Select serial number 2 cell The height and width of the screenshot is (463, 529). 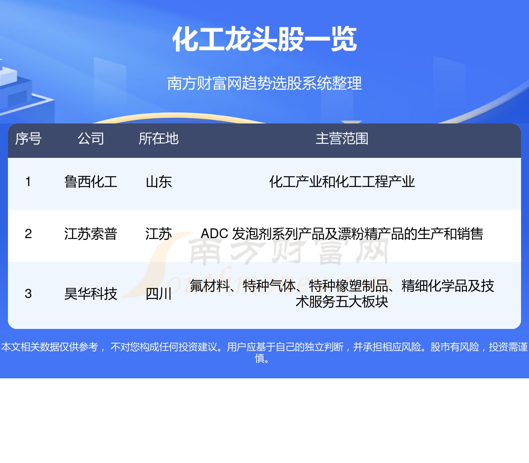click(28, 234)
